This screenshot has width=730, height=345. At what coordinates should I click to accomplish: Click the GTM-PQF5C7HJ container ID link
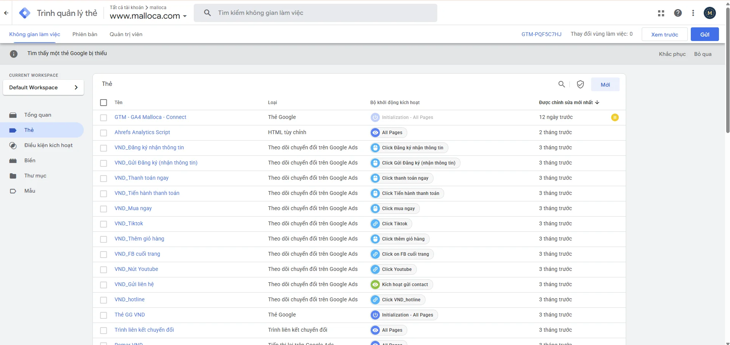[x=541, y=34]
